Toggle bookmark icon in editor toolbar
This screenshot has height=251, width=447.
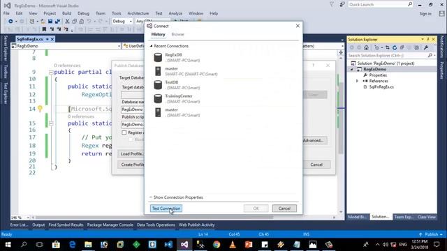pyautogui.click(x=44, y=29)
